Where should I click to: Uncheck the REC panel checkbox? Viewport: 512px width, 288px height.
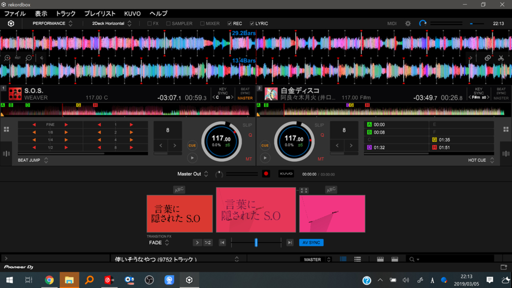(x=230, y=24)
